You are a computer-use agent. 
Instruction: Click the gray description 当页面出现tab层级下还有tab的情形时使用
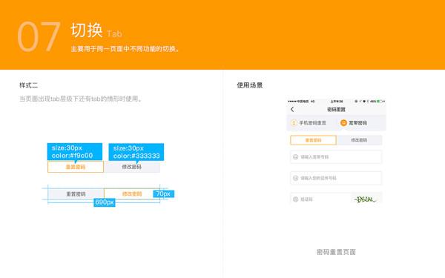click(x=81, y=99)
